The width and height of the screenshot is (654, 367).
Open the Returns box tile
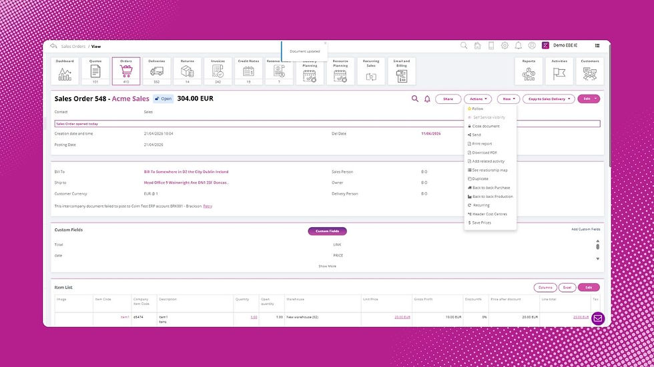tap(188, 71)
